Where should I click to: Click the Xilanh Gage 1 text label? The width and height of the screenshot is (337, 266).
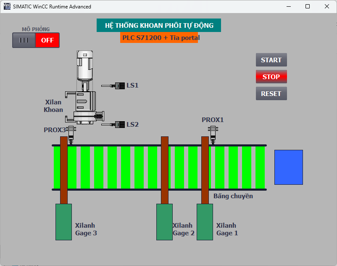(x=227, y=229)
